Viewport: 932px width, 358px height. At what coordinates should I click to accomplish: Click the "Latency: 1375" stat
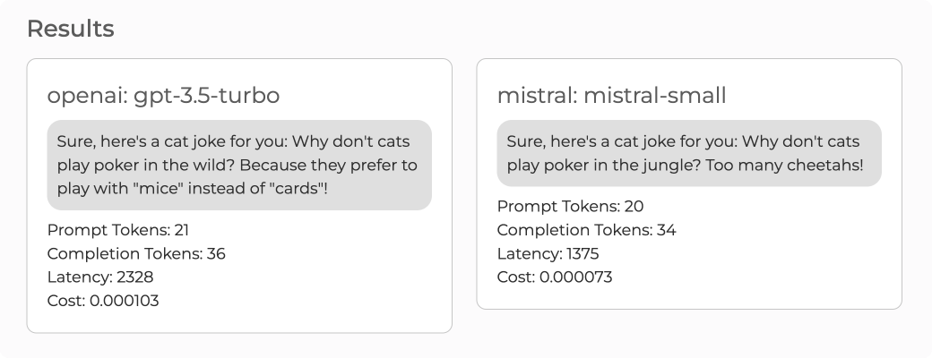[x=548, y=253]
